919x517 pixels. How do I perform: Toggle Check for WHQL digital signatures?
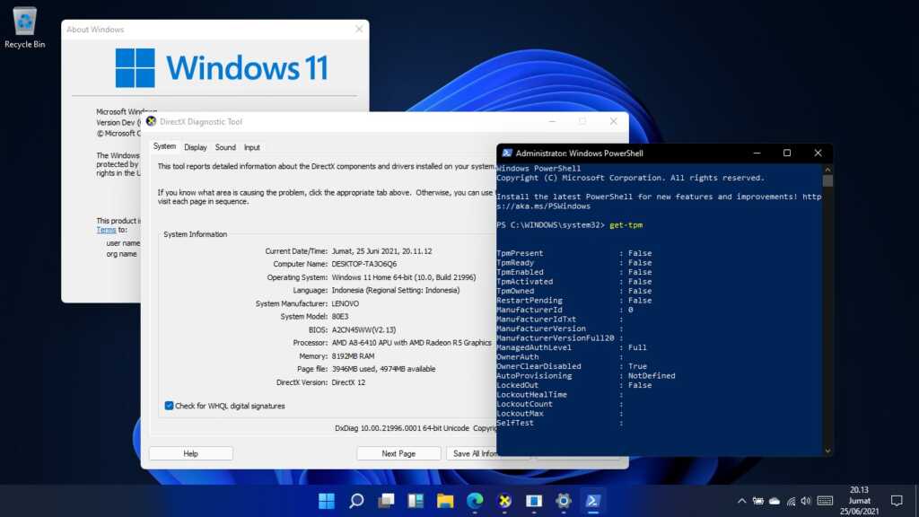(x=169, y=406)
